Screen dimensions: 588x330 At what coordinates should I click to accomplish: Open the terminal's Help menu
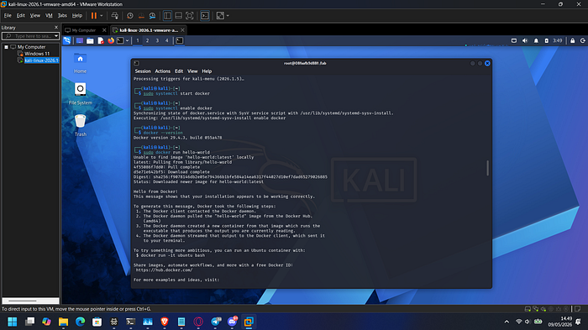click(207, 71)
